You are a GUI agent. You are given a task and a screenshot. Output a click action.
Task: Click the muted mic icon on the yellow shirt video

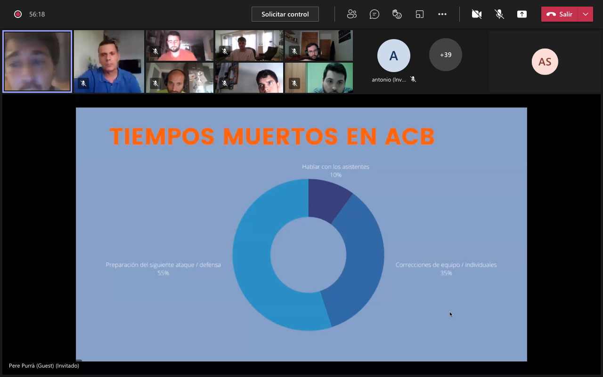click(155, 83)
